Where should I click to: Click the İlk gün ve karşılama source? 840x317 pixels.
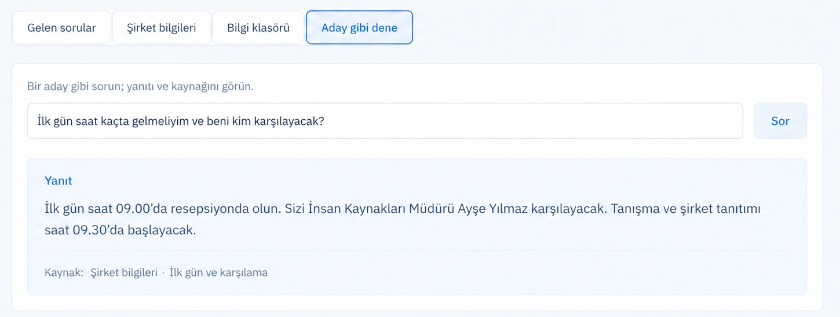click(x=218, y=272)
